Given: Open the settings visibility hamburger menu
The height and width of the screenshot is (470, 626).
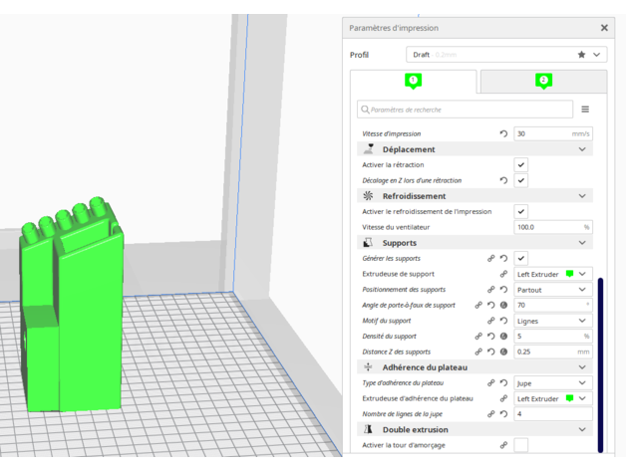Looking at the screenshot, I should point(585,110).
